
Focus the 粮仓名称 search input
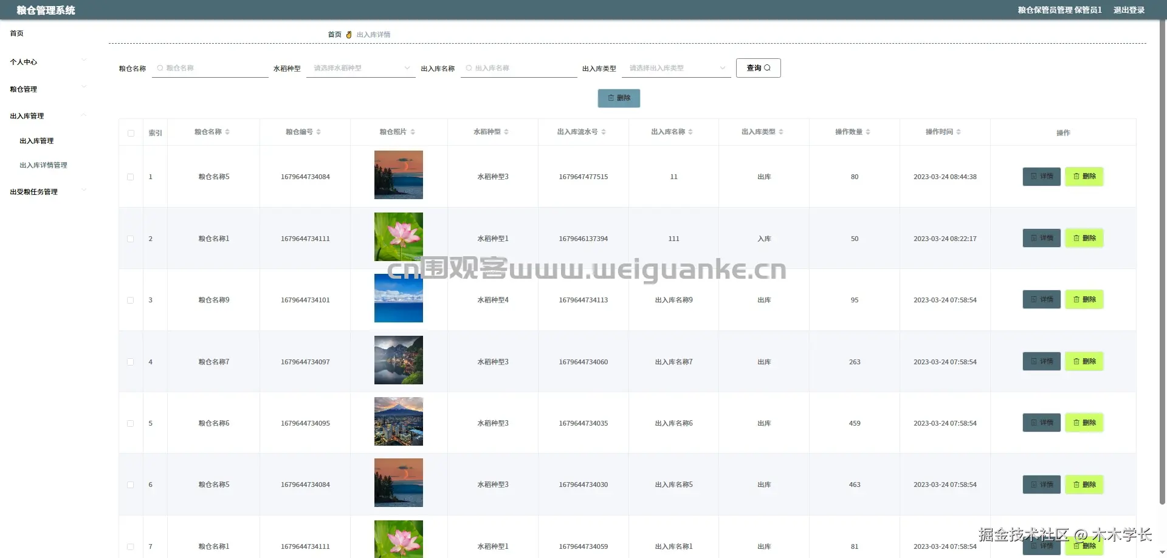(x=210, y=68)
